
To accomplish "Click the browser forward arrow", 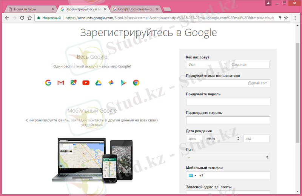I will pos(15,18).
